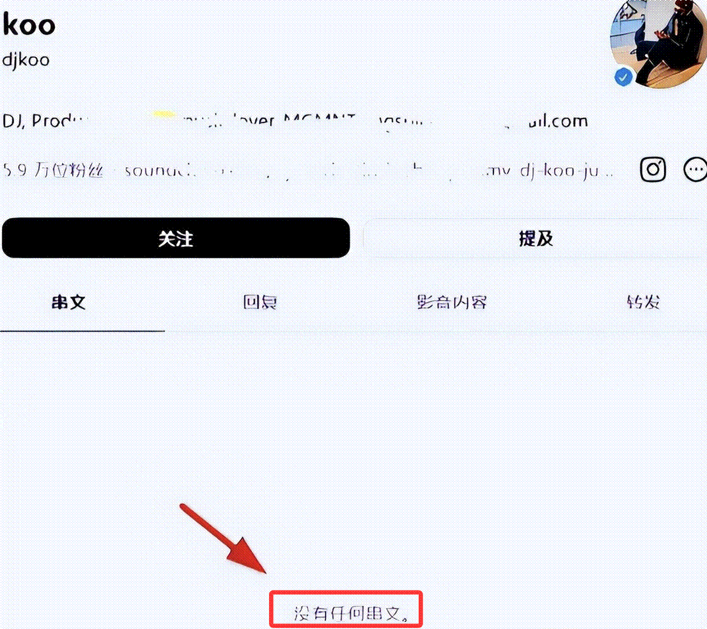The image size is (707, 629).
Task: Open the 影音内容 media tab
Action: [x=452, y=302]
